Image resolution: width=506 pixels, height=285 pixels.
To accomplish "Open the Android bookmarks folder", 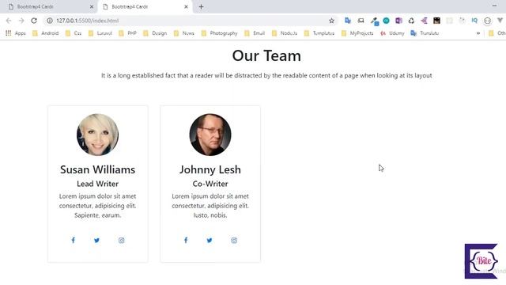I will click(46, 33).
